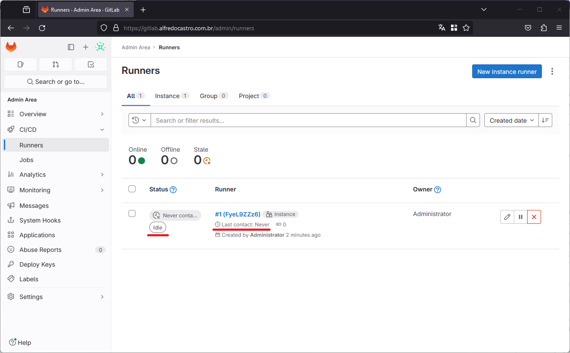List all browser tabs dropdown
570x353 pixels.
[484, 10]
